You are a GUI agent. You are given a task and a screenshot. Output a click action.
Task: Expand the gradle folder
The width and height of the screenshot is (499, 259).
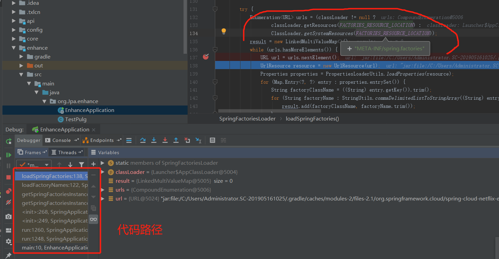coord(21,57)
